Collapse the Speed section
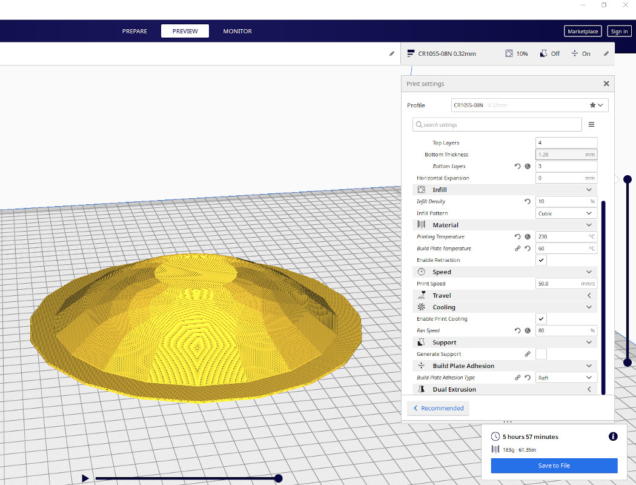This screenshot has width=636, height=485. (589, 272)
